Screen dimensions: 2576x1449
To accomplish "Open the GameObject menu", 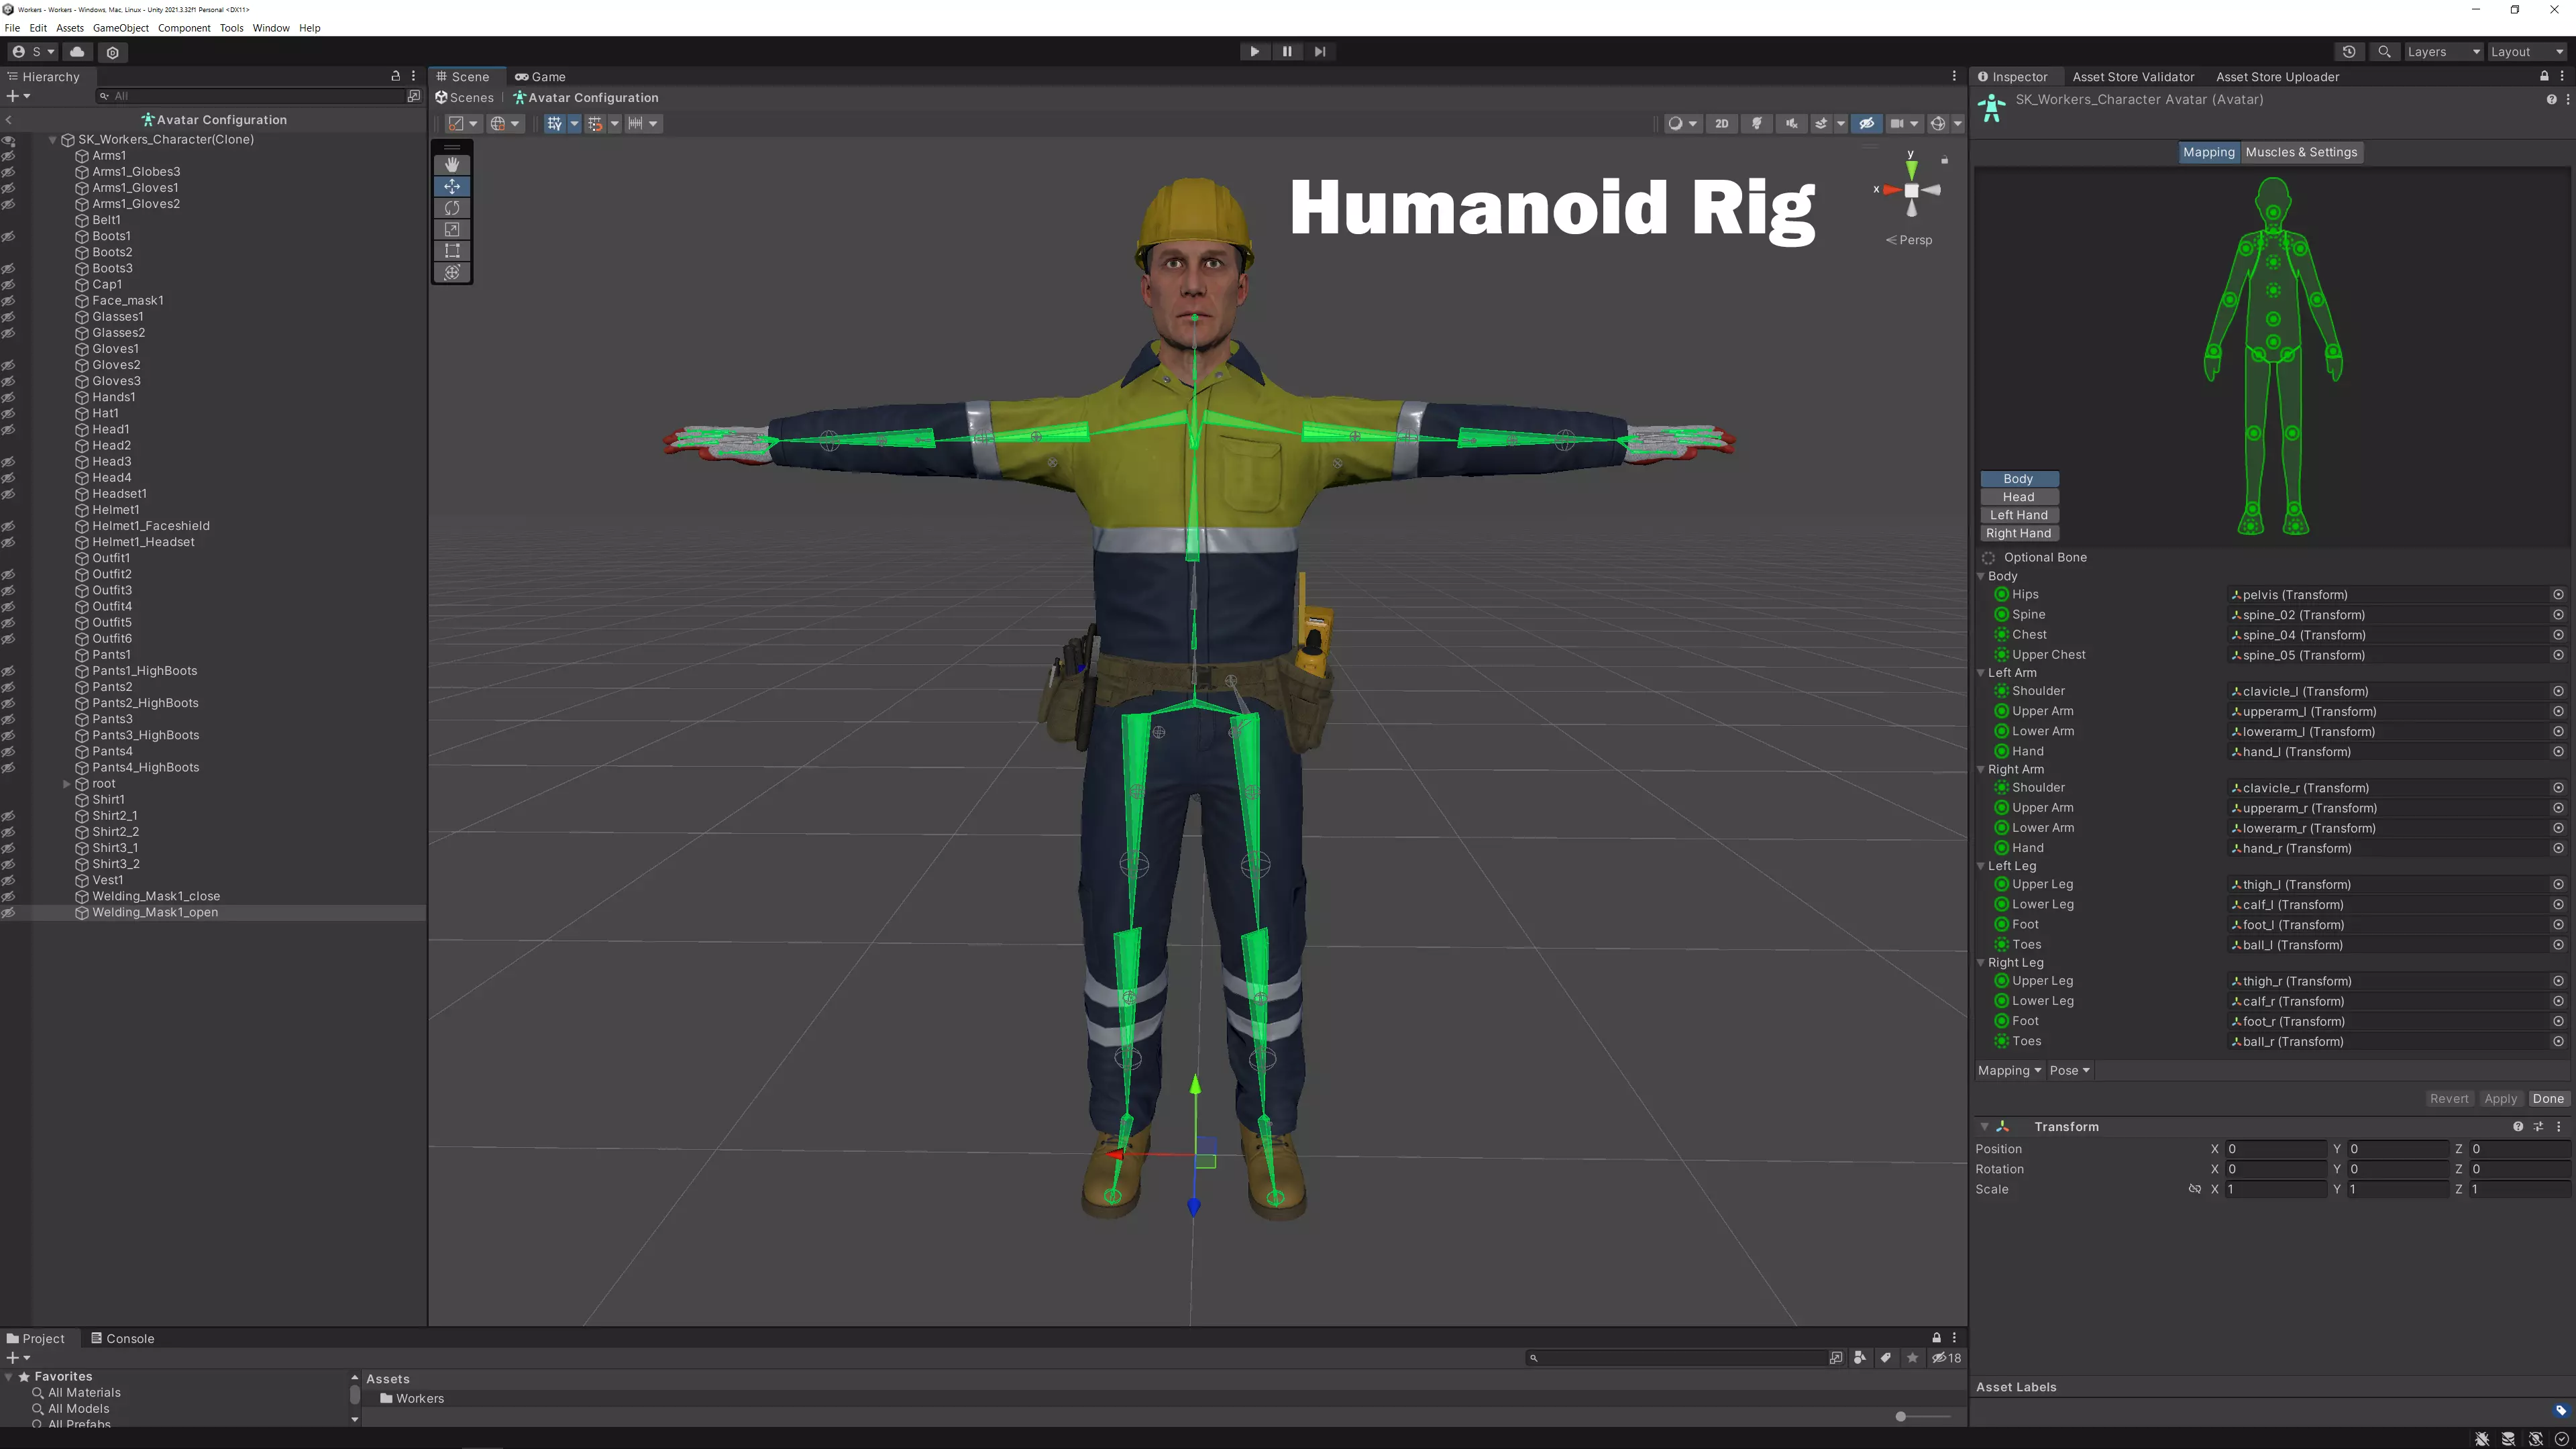I will pos(121,28).
